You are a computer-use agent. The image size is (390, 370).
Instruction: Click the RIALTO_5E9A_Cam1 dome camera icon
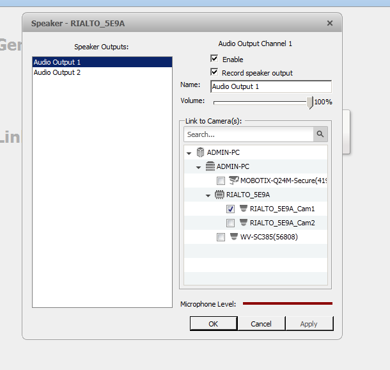pos(243,208)
